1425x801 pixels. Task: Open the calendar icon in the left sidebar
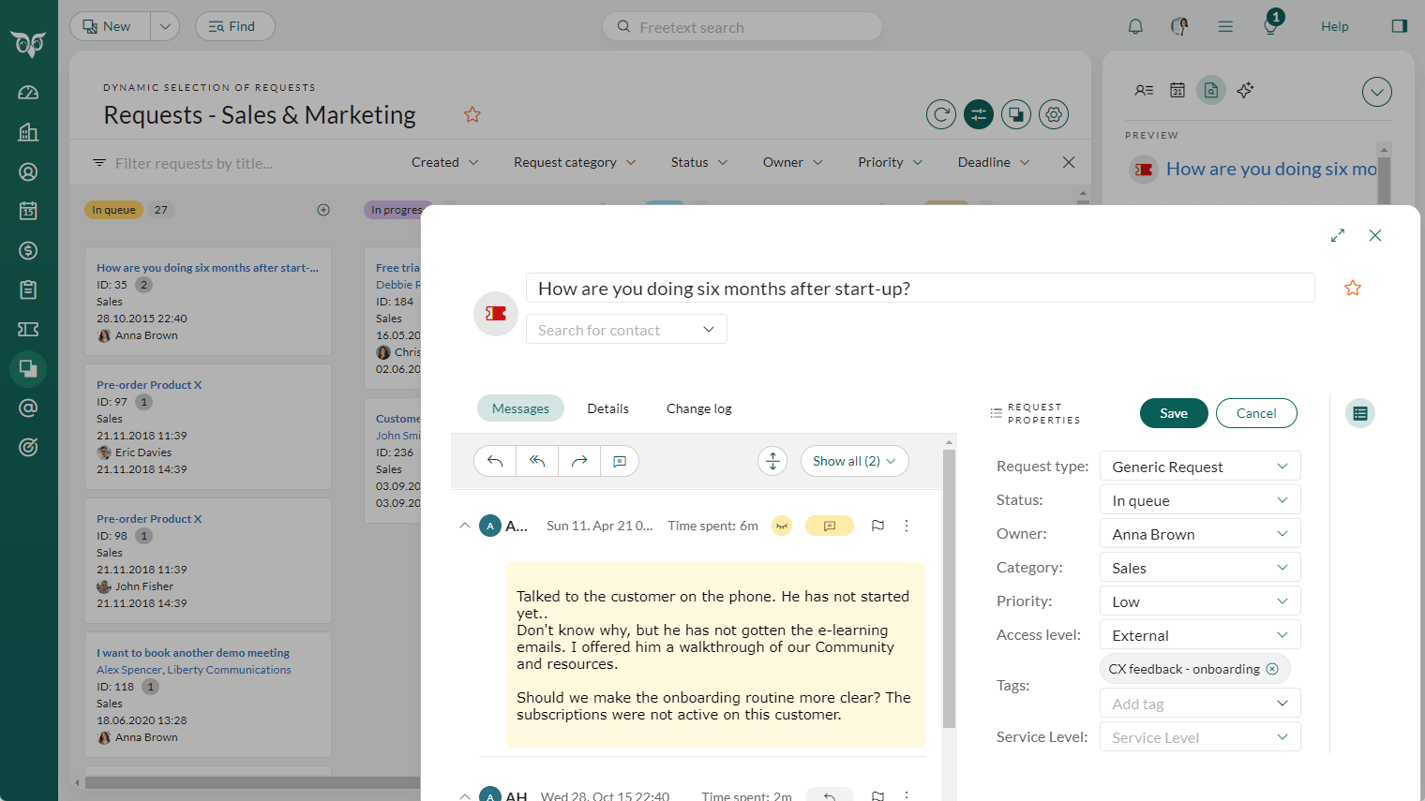(x=28, y=211)
